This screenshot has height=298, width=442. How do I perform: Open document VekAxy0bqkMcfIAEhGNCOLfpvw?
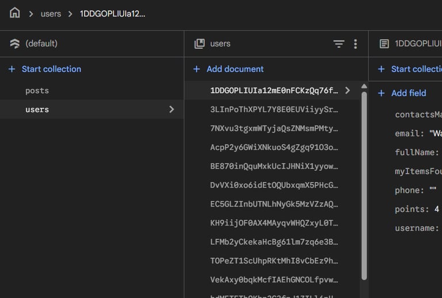(x=274, y=280)
